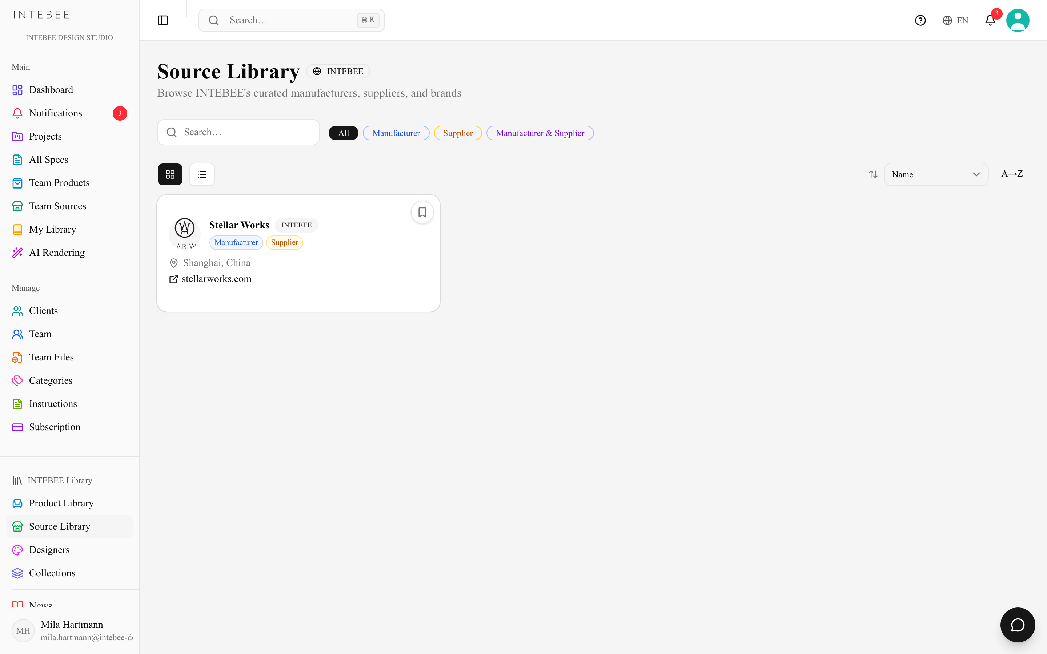The height and width of the screenshot is (654, 1047).
Task: Click the Supplier tag on Stellar Works
Action: 284,243
